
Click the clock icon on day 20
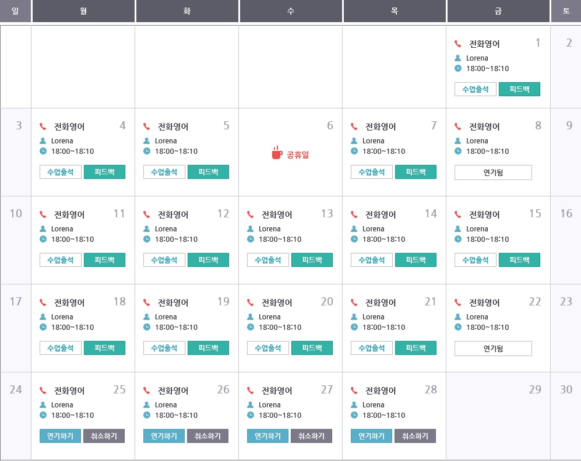pos(251,327)
